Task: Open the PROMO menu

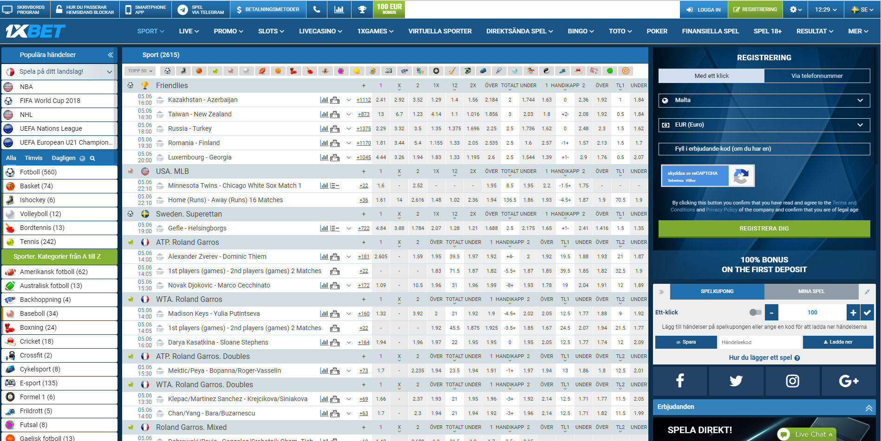Action: 228,31
